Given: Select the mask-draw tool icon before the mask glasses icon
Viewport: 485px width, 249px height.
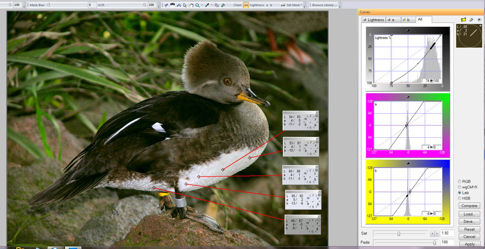Looking at the screenshot, I should [166, 5].
